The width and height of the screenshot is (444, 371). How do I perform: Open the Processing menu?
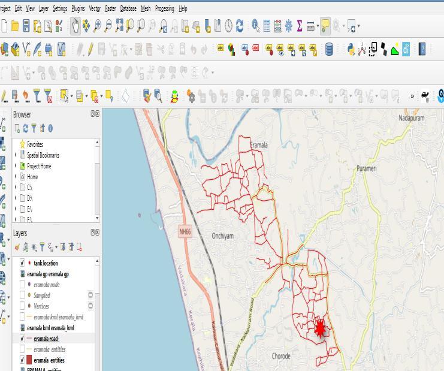coord(164,8)
